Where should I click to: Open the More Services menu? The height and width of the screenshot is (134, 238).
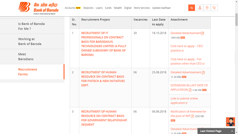(142, 8)
